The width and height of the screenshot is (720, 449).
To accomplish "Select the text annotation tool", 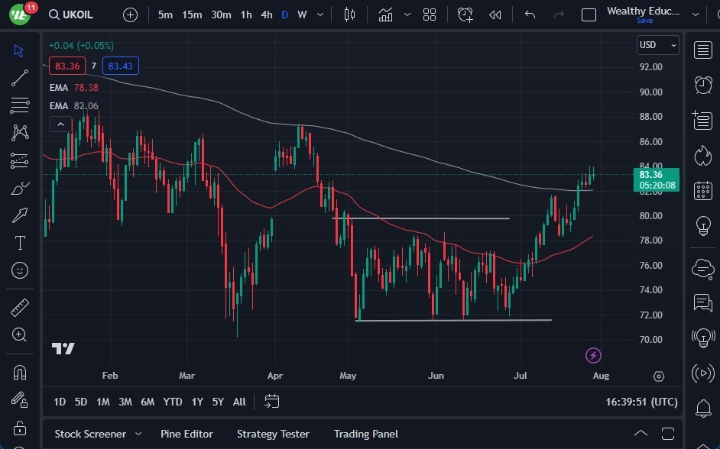I will pyautogui.click(x=19, y=243).
